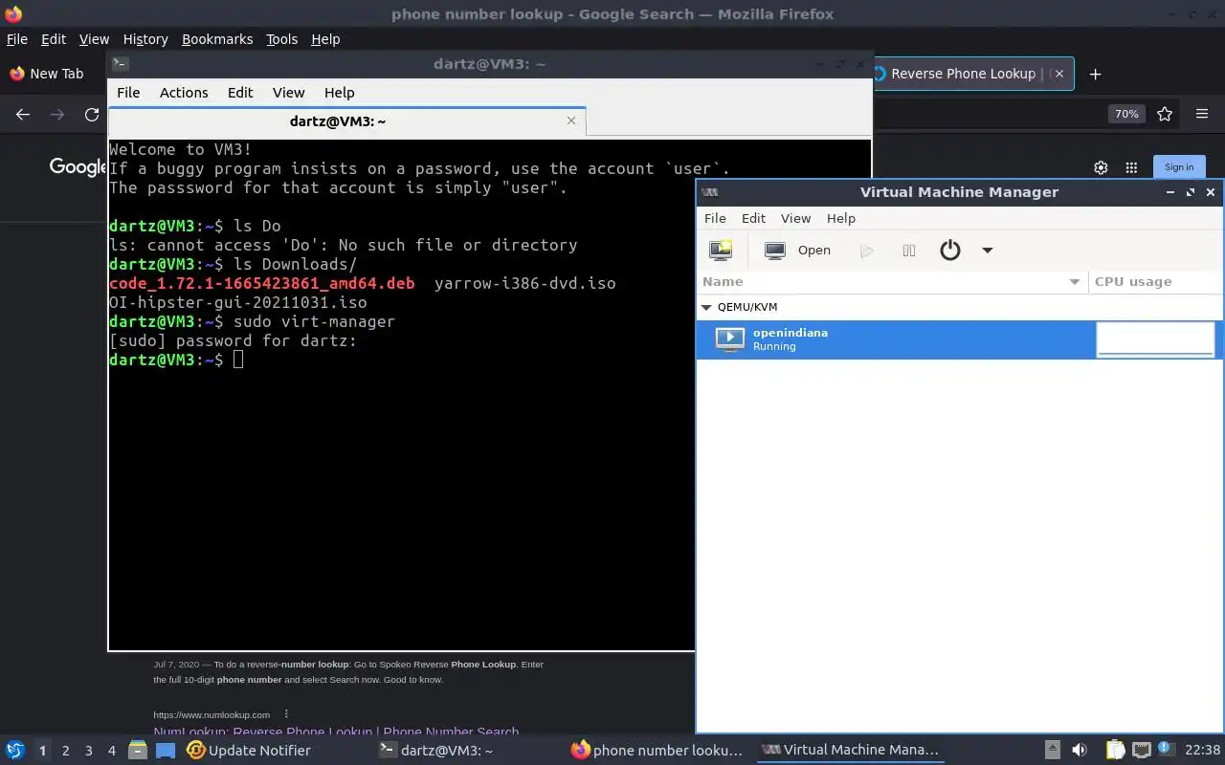Click the numlookup.com result options dots

point(286,713)
